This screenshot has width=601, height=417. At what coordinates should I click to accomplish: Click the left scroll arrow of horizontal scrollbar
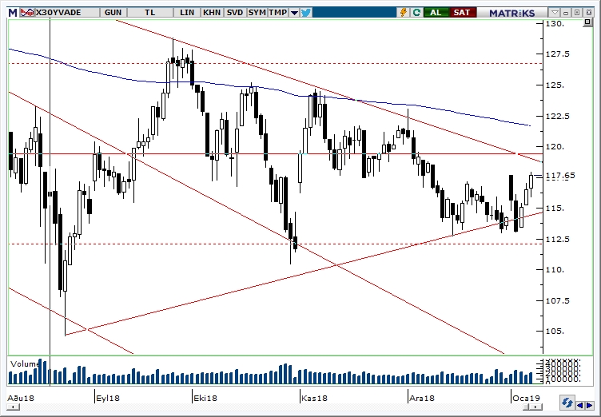pyautogui.click(x=13, y=407)
